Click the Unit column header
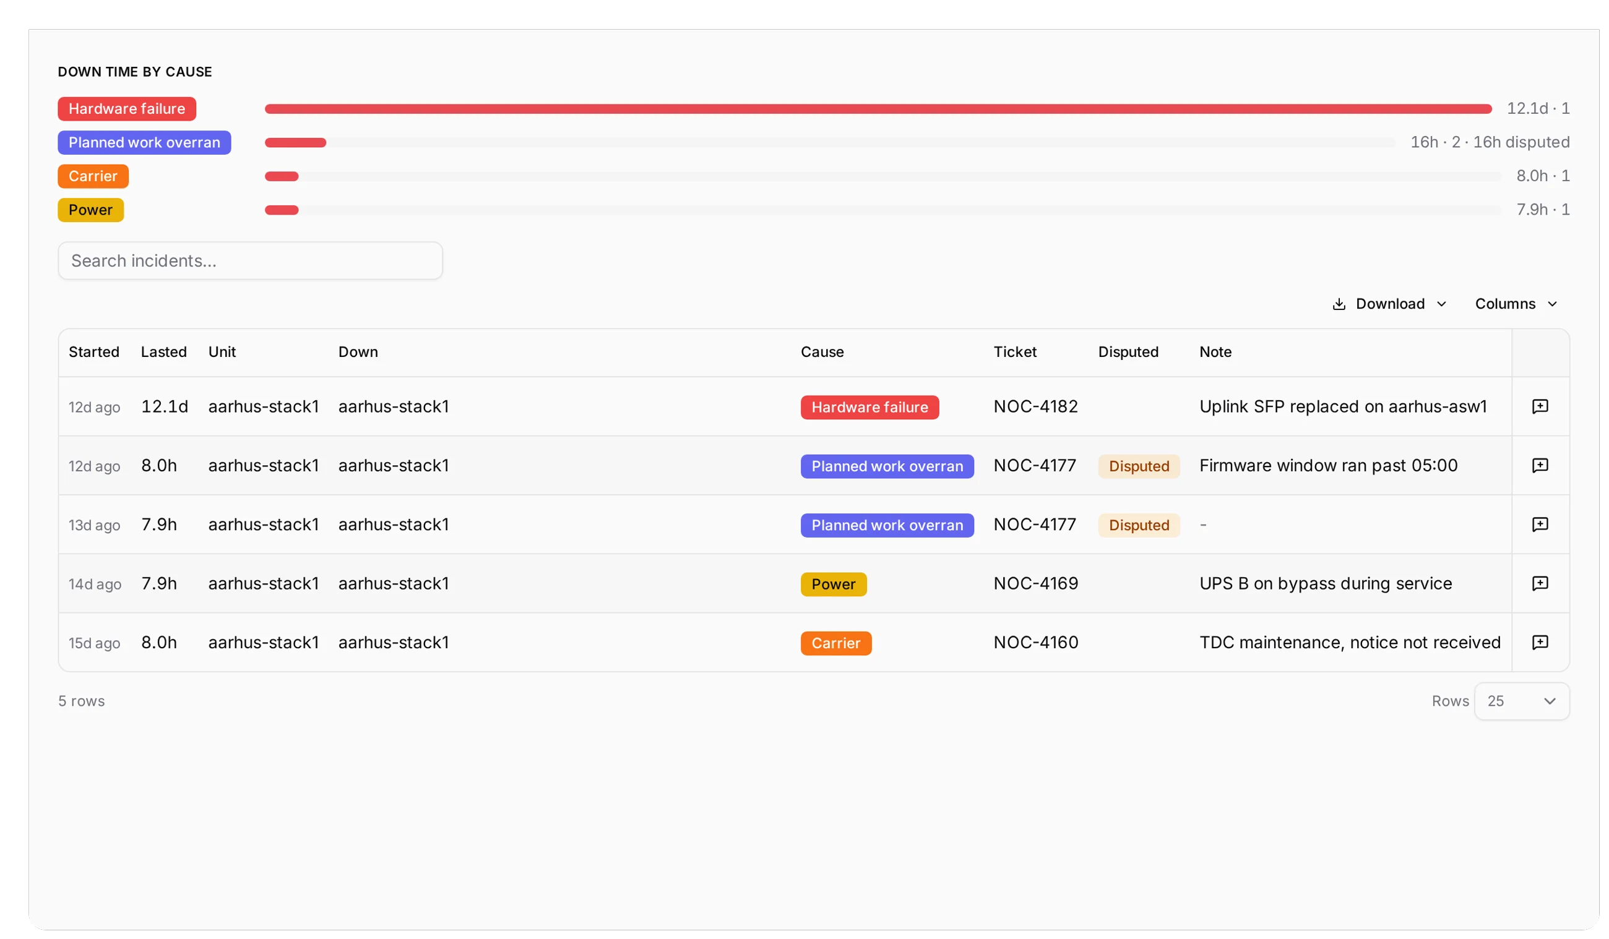1609x939 pixels. point(222,352)
